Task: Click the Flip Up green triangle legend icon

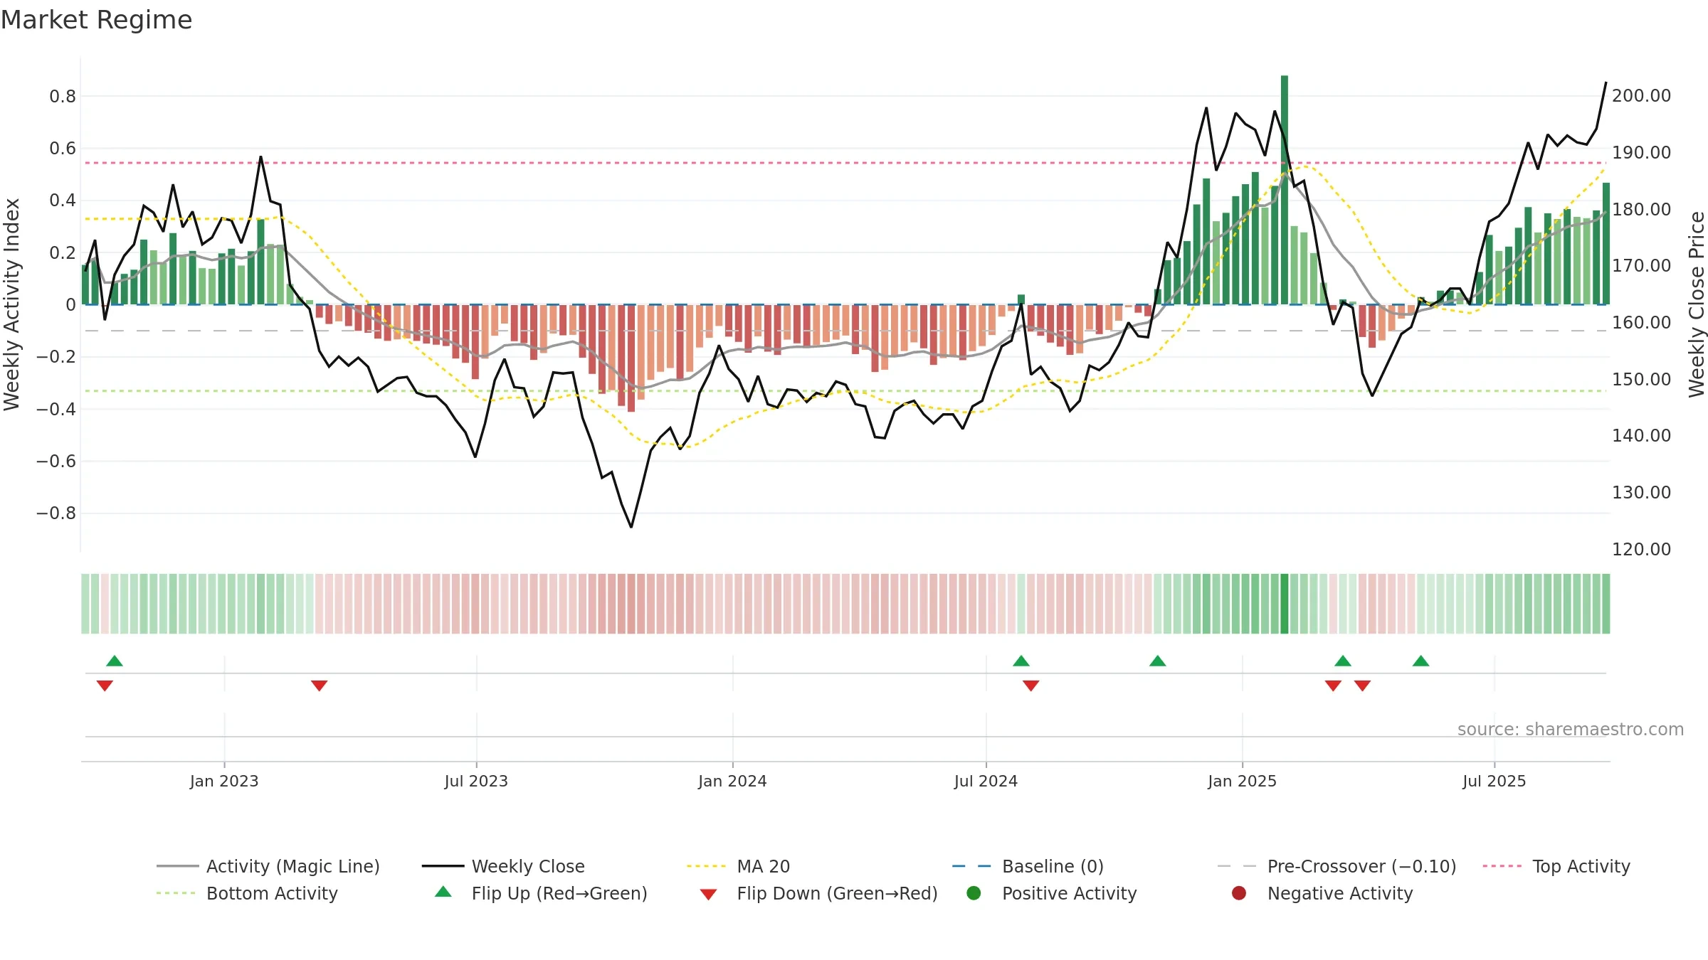Action: (x=443, y=892)
